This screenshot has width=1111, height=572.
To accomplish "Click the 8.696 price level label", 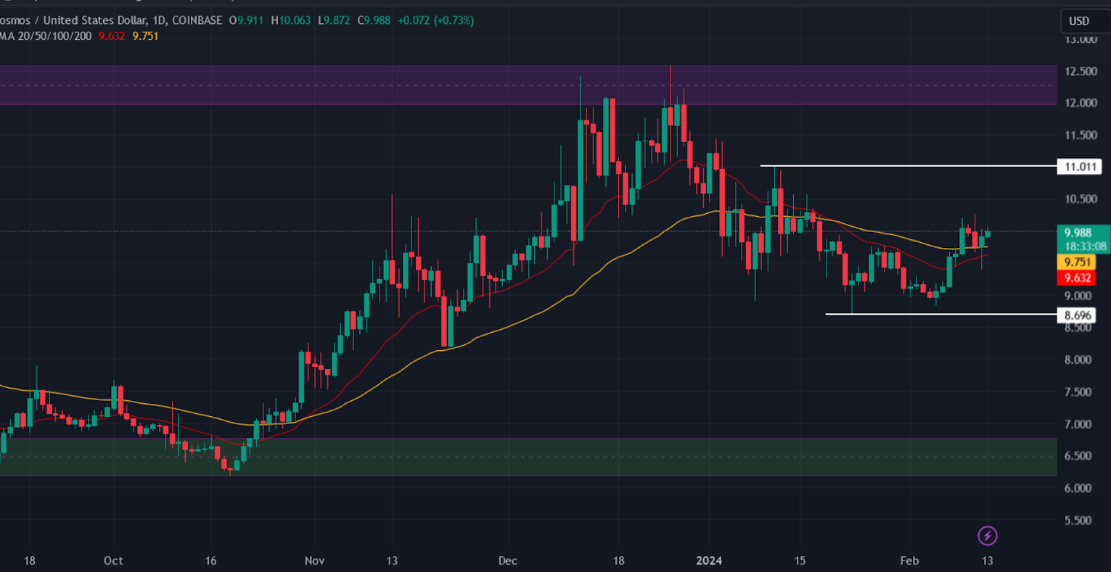I will pyautogui.click(x=1077, y=315).
